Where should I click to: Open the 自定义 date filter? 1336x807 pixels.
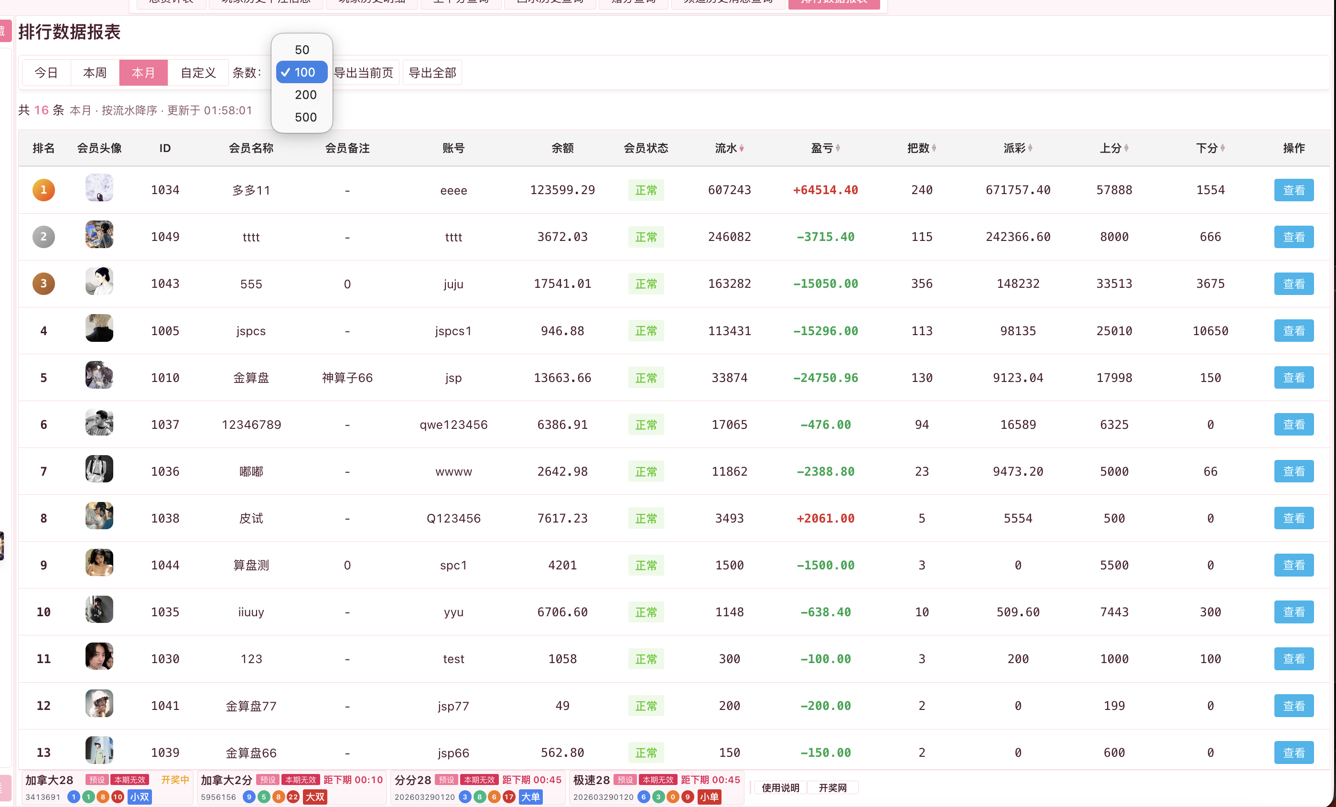point(198,73)
